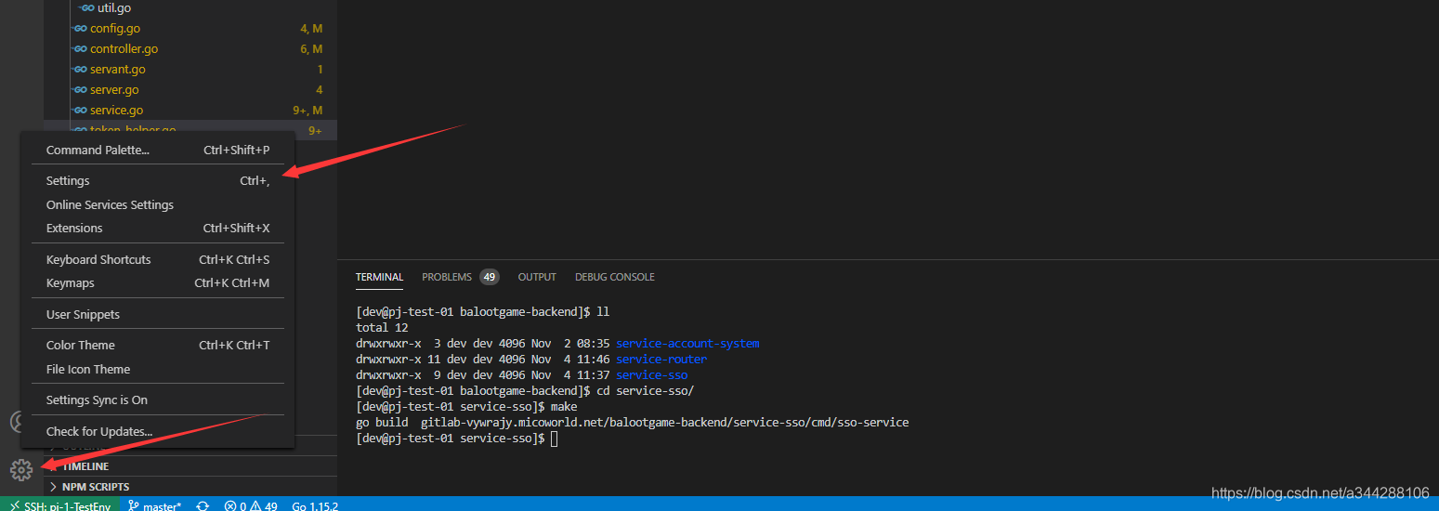This screenshot has height=511, width=1439.
Task: Expand the TIMELINE section header
Action: point(190,466)
